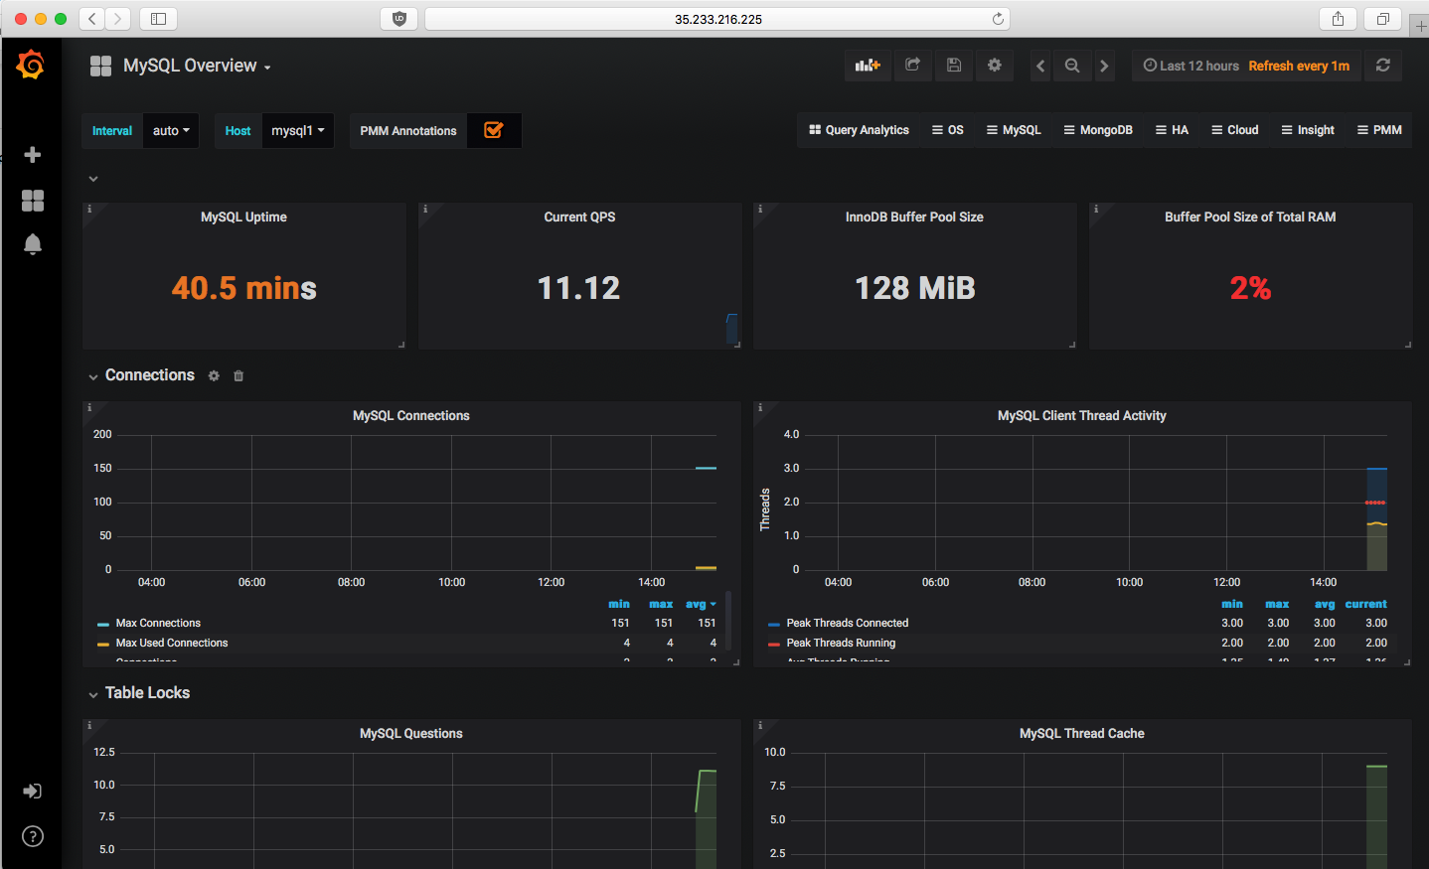Open the Dashboards grid icon in sidebar
The height and width of the screenshot is (869, 1429).
pos(32,201)
